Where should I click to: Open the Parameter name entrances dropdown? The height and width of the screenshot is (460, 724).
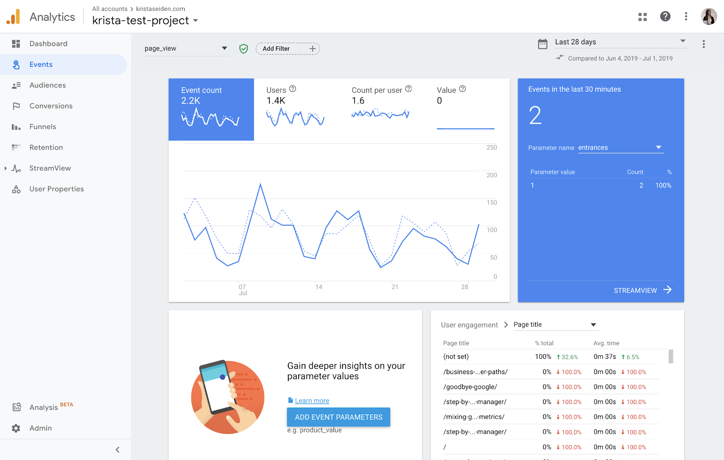621,148
